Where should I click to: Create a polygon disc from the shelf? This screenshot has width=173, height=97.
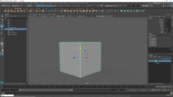point(24,11)
